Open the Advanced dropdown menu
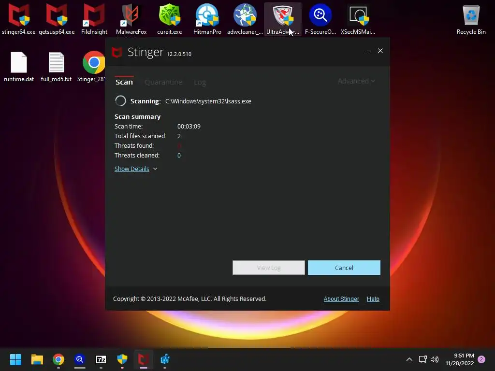 click(356, 81)
